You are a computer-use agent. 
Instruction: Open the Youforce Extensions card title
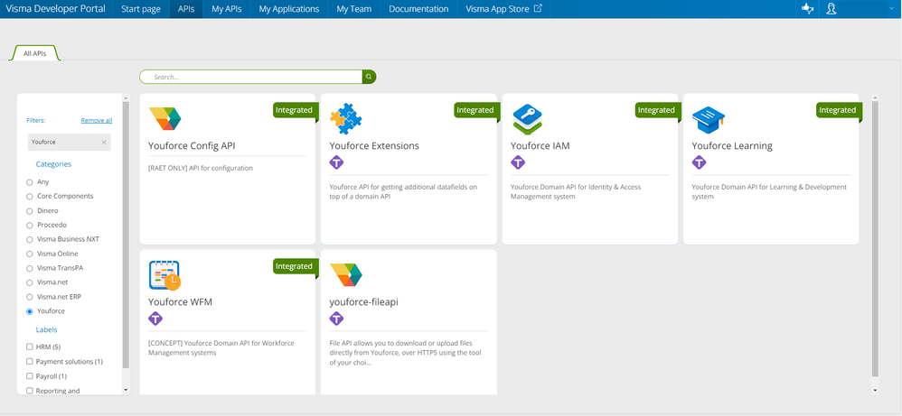[x=374, y=146]
